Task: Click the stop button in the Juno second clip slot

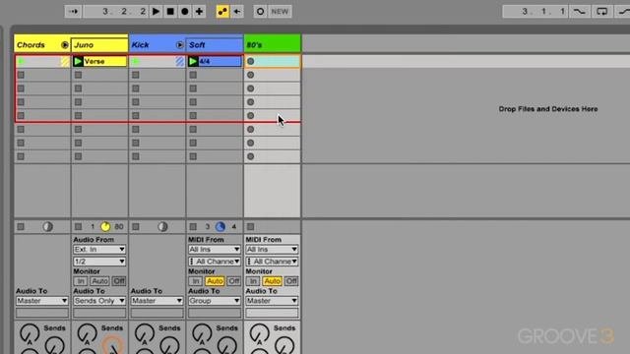Action: [79, 75]
